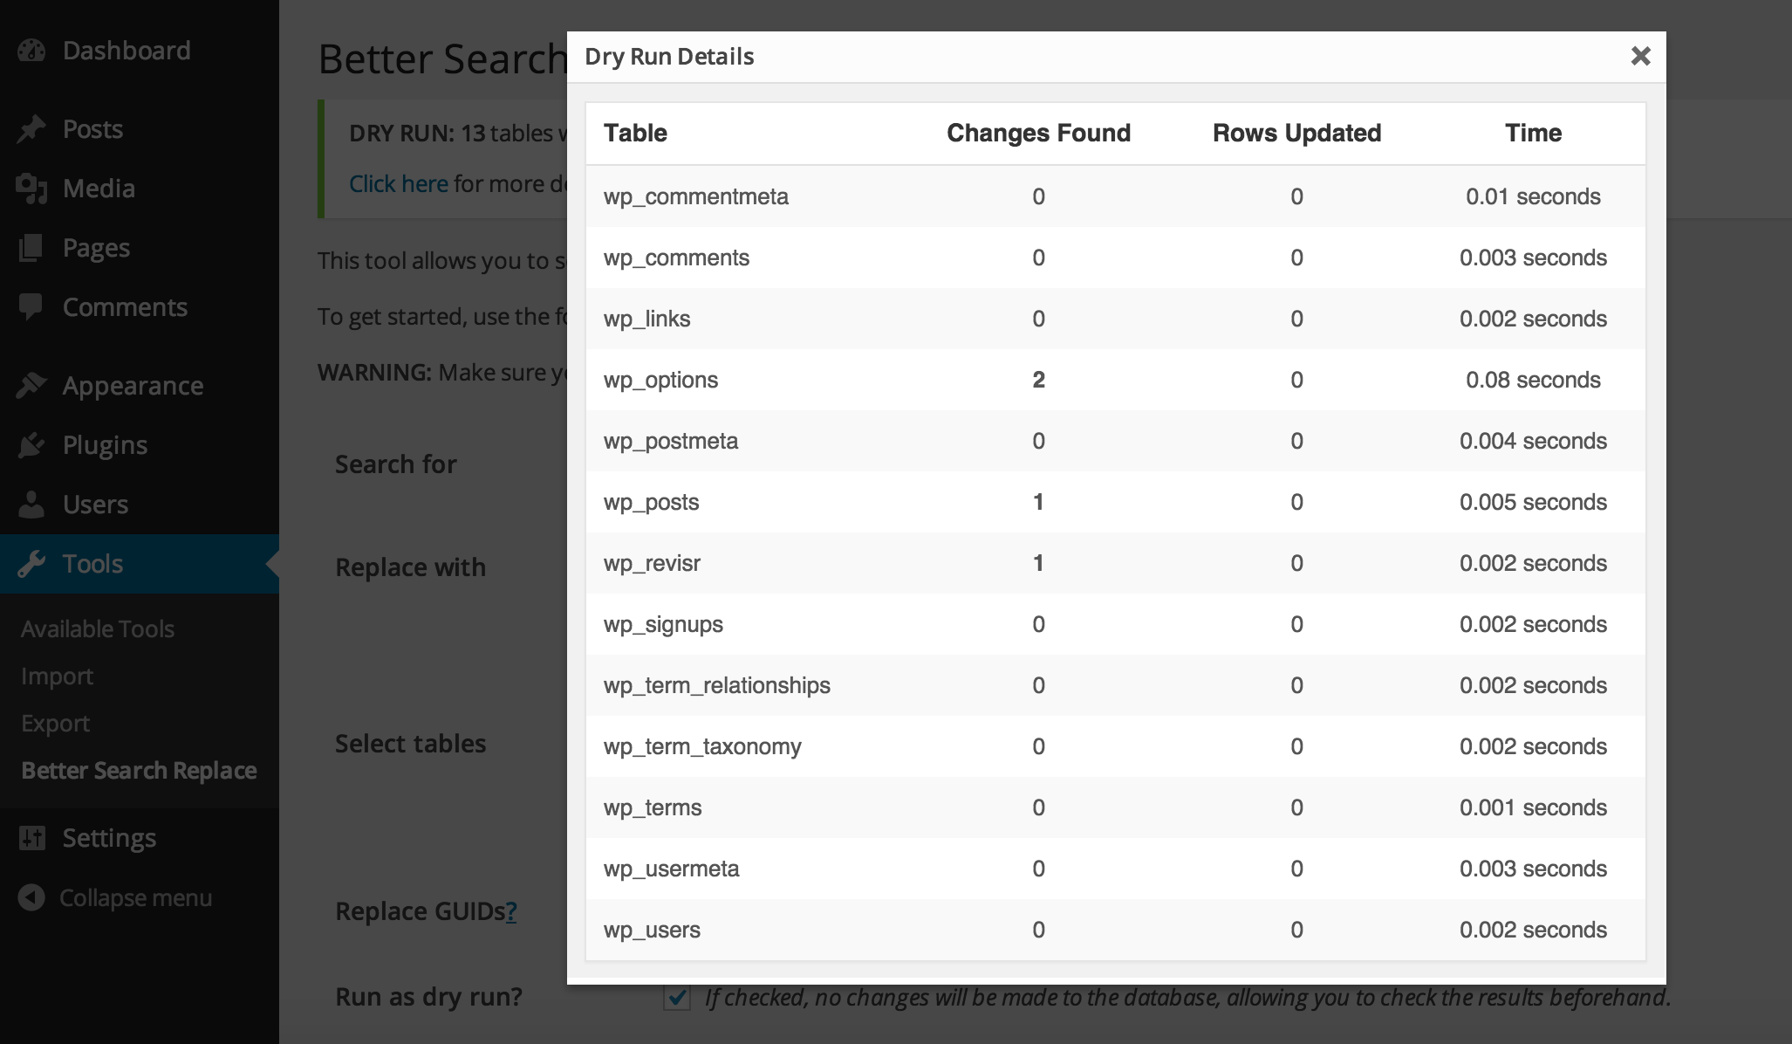Click the Plugins plug icon
Image resolution: width=1792 pixels, height=1044 pixels.
[31, 445]
